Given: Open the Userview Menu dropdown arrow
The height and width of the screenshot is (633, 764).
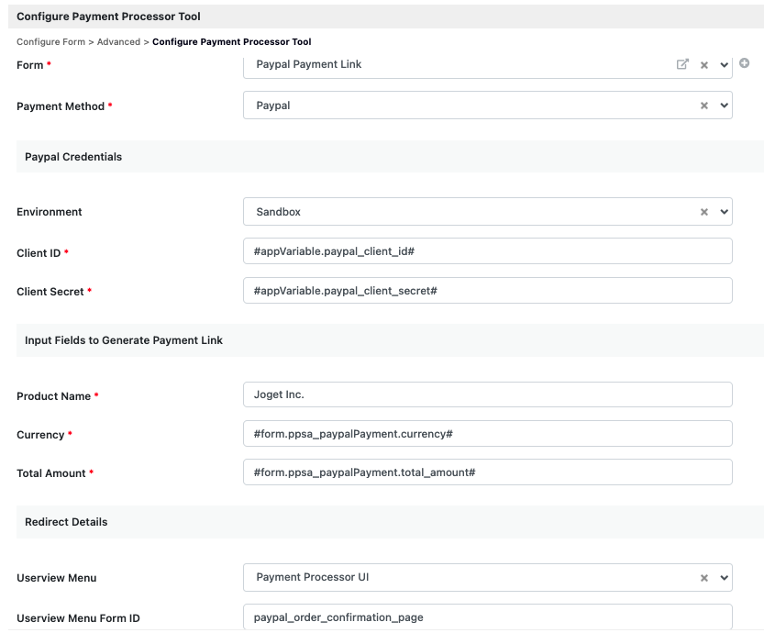Looking at the screenshot, I should [x=724, y=578].
